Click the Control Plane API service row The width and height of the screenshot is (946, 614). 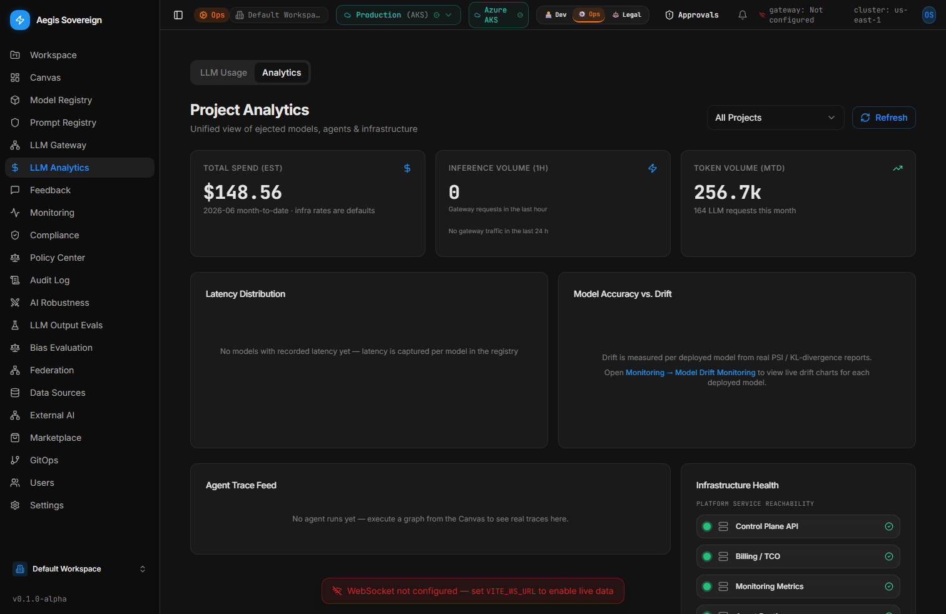(798, 526)
